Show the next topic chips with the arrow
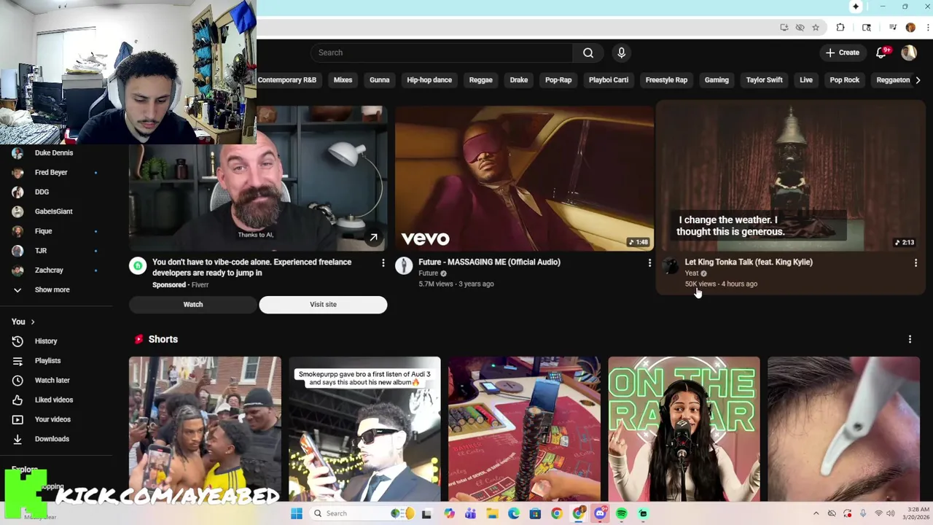 tap(918, 80)
